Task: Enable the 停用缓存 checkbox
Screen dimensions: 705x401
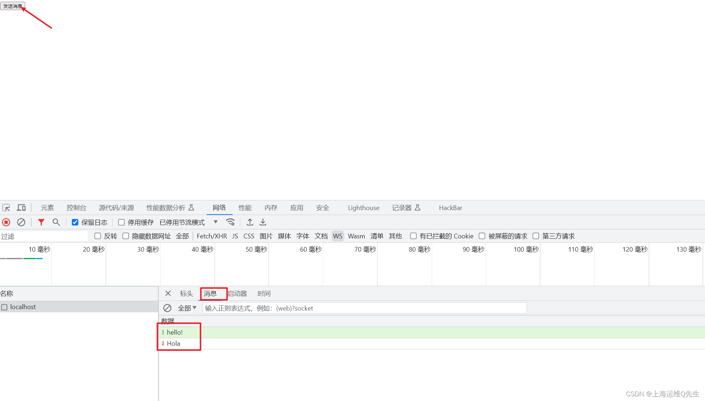Action: tap(121, 222)
